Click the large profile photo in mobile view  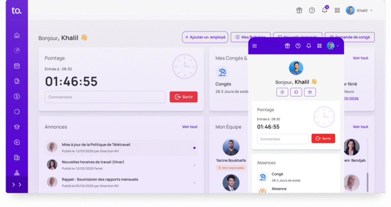click(296, 68)
